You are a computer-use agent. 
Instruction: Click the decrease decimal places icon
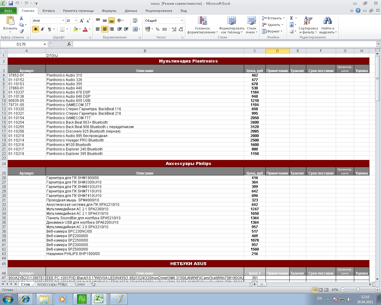coord(181,29)
